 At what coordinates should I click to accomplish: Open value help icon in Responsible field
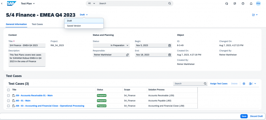[127, 55]
